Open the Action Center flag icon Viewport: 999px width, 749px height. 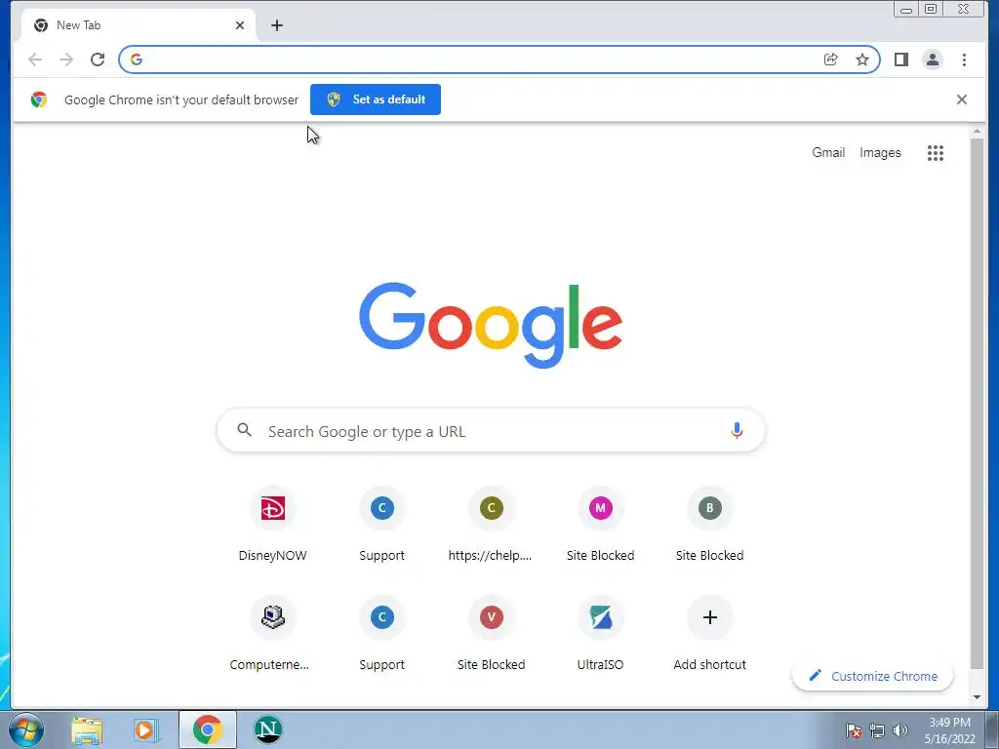pos(854,730)
